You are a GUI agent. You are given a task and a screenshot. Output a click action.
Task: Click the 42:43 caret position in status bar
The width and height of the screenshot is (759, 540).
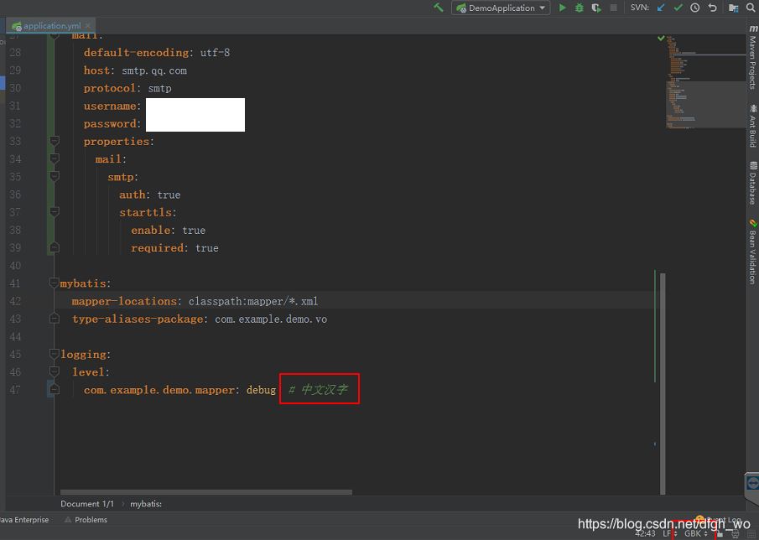(x=645, y=533)
